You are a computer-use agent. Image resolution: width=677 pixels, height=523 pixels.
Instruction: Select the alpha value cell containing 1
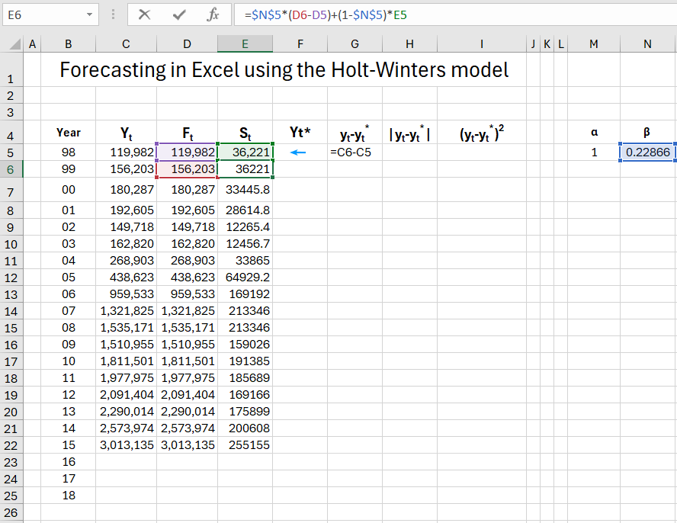593,152
